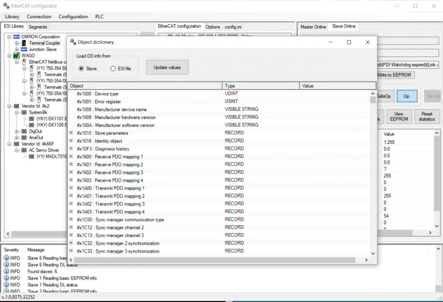Select the ESI file radio button
The image size is (443, 302).
tap(113, 69)
